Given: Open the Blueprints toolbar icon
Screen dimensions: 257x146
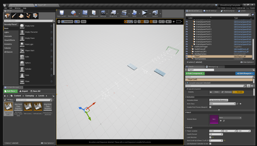Looking at the screenshot, I should [113, 14].
